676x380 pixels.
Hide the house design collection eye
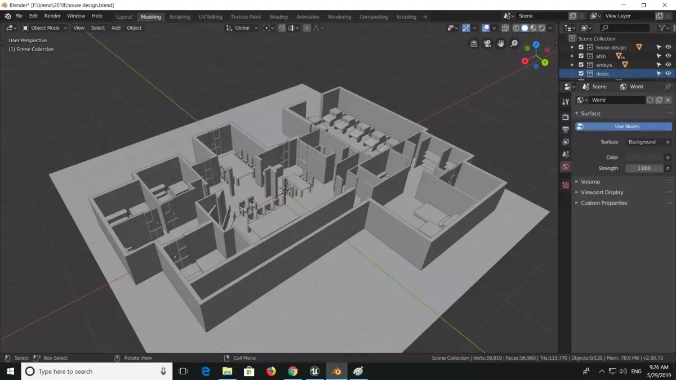tap(668, 47)
